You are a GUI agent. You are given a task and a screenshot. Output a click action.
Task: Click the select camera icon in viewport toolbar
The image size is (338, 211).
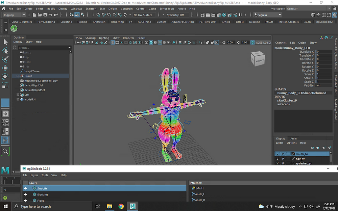[79, 43]
